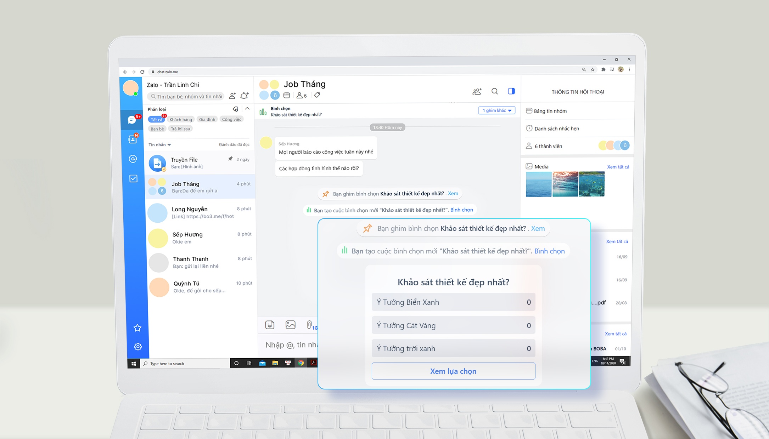The width and height of the screenshot is (769, 439).
Task: Toggle the conversation info side panel
Action: click(x=511, y=91)
